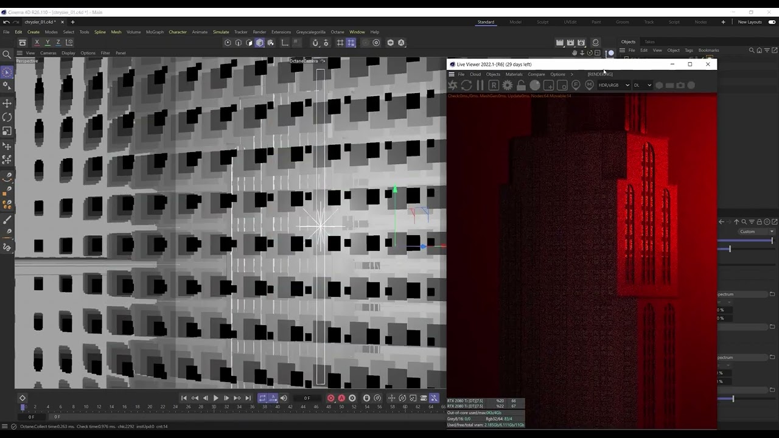Image resolution: width=779 pixels, height=438 pixels.
Task: Open the Greyscalegorilla menu
Action: 311,32
